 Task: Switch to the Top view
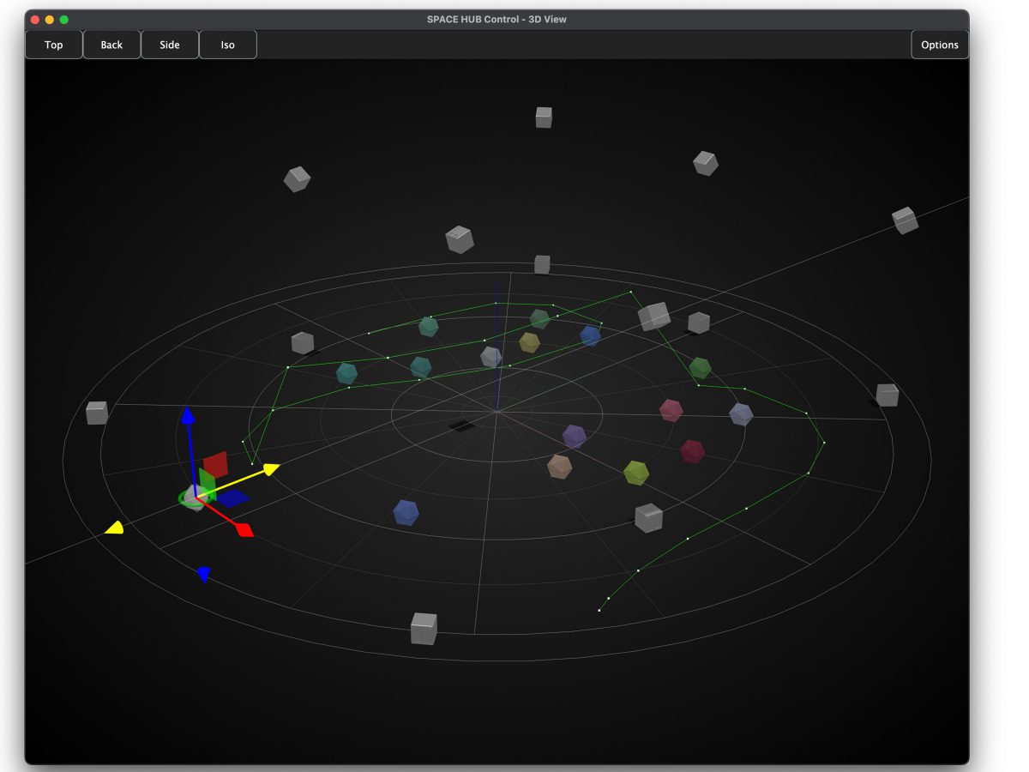[54, 45]
